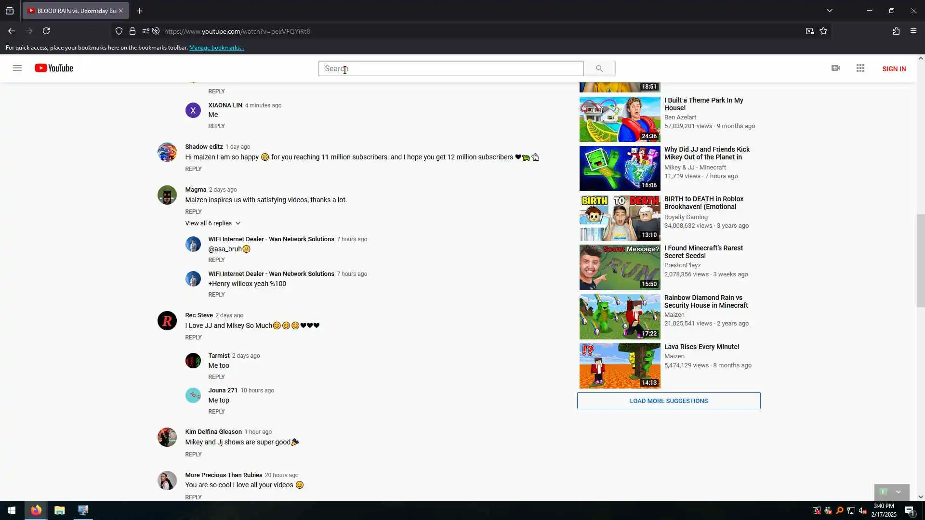The width and height of the screenshot is (925, 520).
Task: Click the tracking protection shield icon
Action: 119,31
